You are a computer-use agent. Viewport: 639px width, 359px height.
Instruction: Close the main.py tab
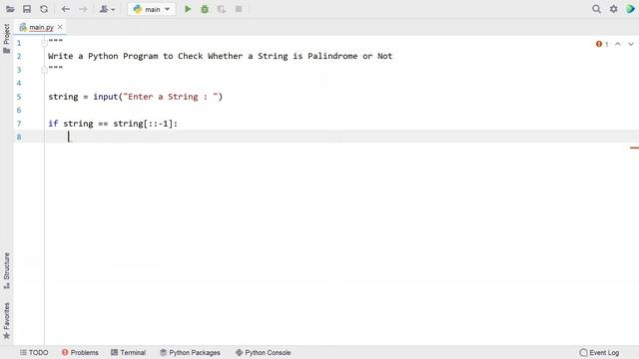[60, 27]
